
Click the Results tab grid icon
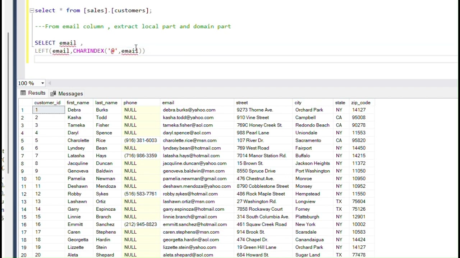click(x=23, y=93)
